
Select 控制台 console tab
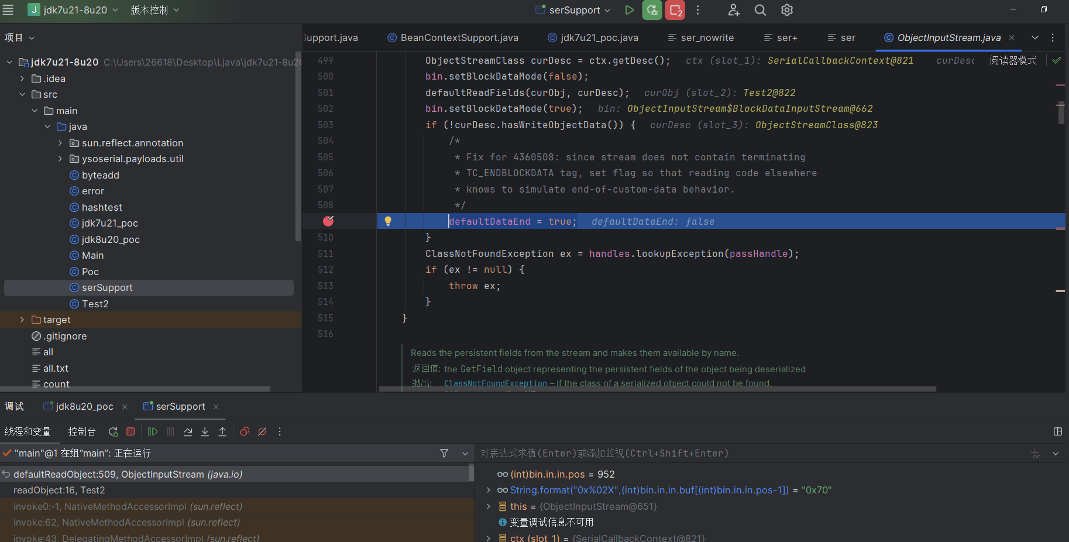tap(82, 431)
